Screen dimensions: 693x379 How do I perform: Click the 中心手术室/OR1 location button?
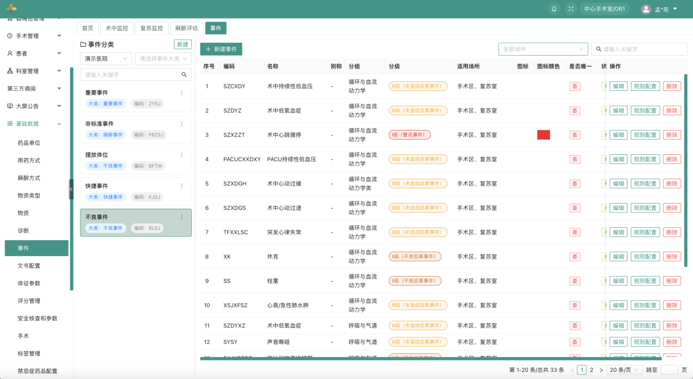(x=604, y=9)
